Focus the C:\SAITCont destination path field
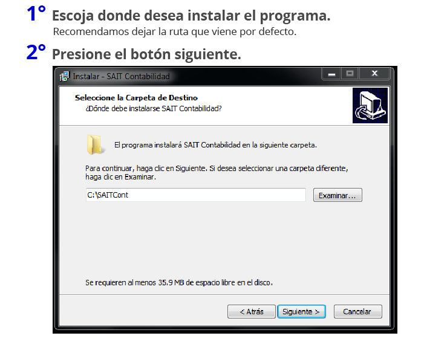The width and height of the screenshot is (424, 359). [x=196, y=195]
